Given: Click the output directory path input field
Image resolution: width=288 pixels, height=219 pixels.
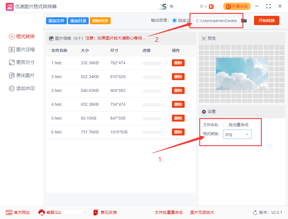Looking at the screenshot, I should tap(217, 21).
